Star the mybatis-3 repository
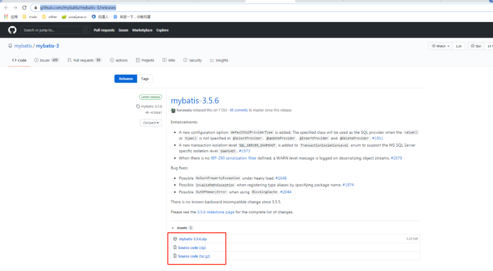493x271 pixels. pyautogui.click(x=476, y=46)
